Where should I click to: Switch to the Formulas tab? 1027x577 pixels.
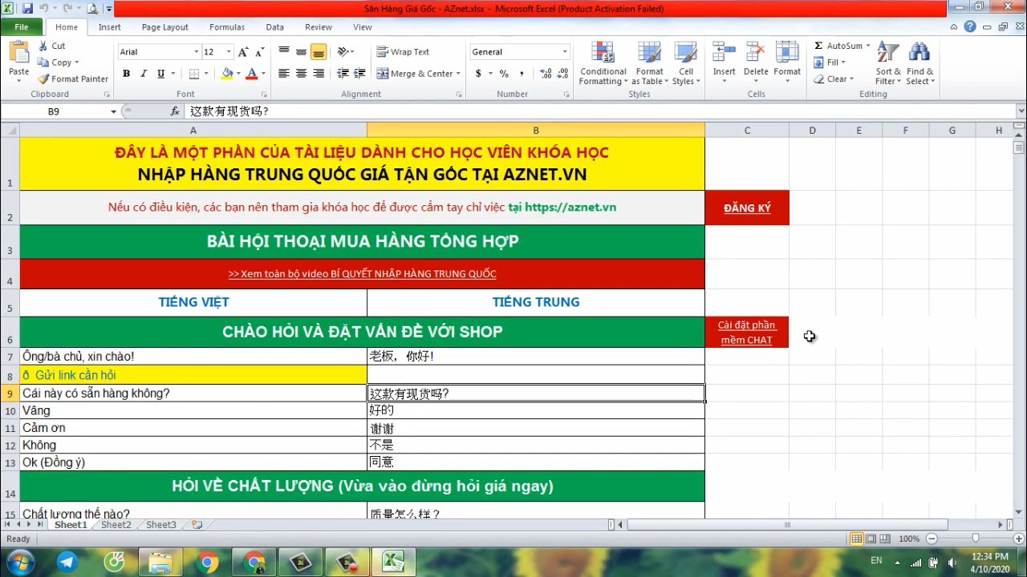pyautogui.click(x=227, y=26)
